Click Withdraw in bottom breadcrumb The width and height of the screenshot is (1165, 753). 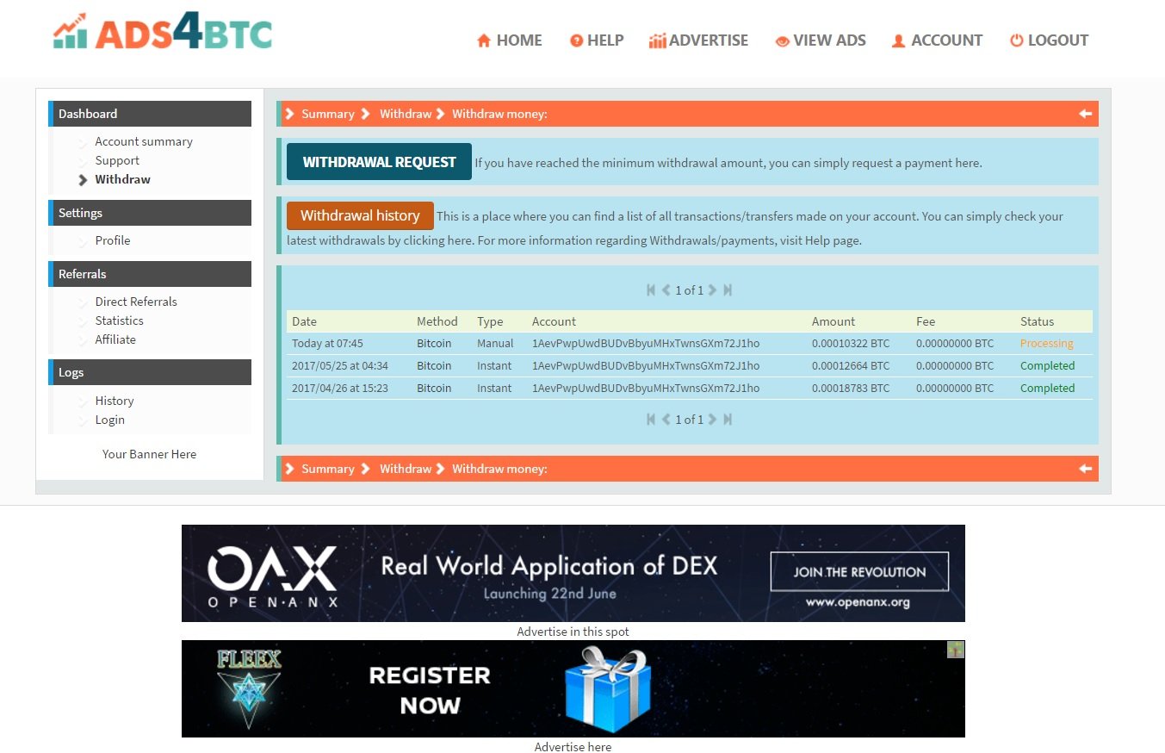click(x=406, y=469)
